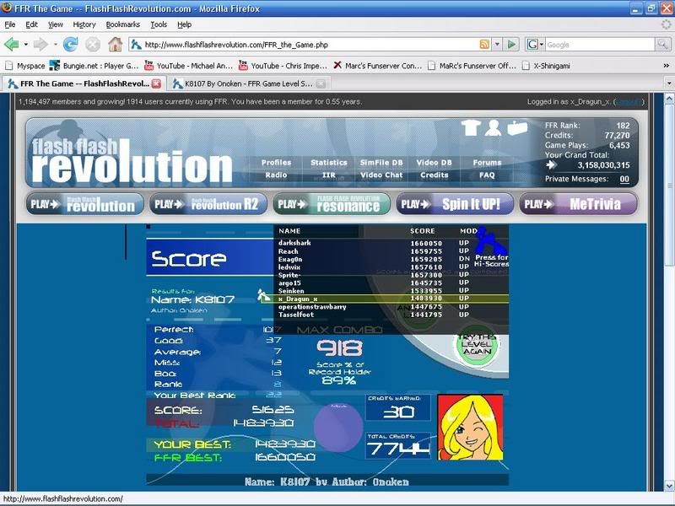
Task: Expand the Back button history dropdown arrow
Action: [x=24, y=44]
